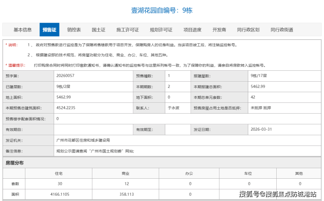324x201 pixels.
Task: Show the 同行政区划 tab
Action: point(248,30)
